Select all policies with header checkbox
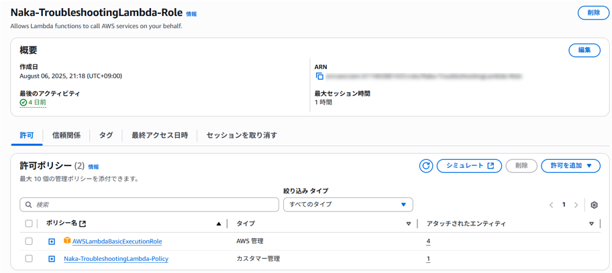Screen dimensions: 612x273 [x=28, y=224]
